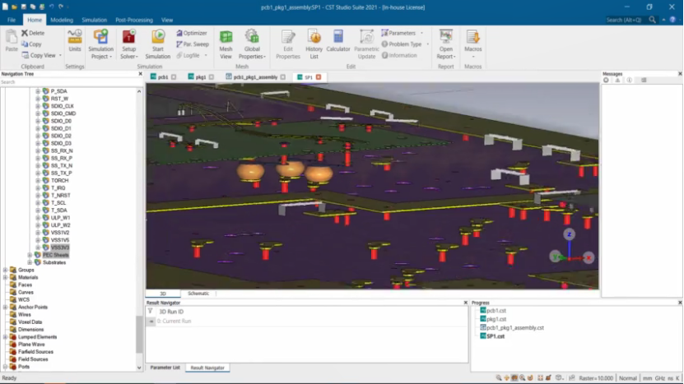Switch to the Schematic view tab
This screenshot has height=384, width=684.
click(x=198, y=294)
